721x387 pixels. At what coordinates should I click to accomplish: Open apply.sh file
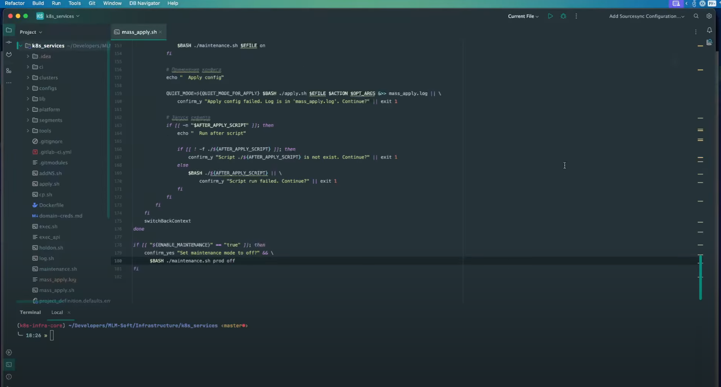pyautogui.click(x=49, y=184)
